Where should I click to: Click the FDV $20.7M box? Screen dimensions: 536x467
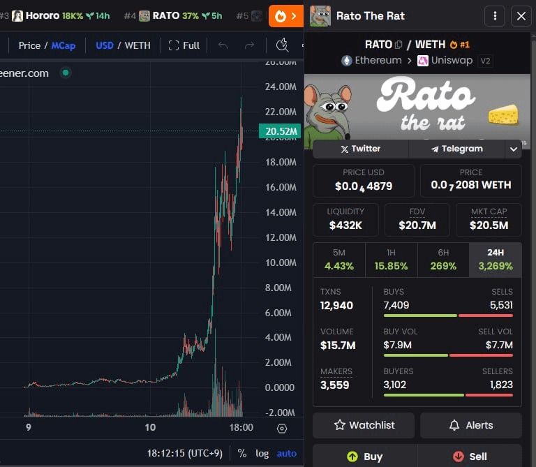tap(417, 220)
